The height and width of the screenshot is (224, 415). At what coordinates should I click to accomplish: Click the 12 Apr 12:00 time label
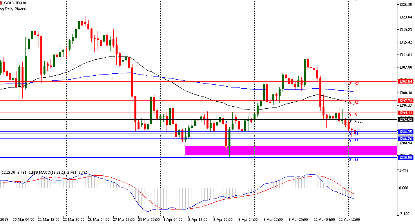pos(350,220)
